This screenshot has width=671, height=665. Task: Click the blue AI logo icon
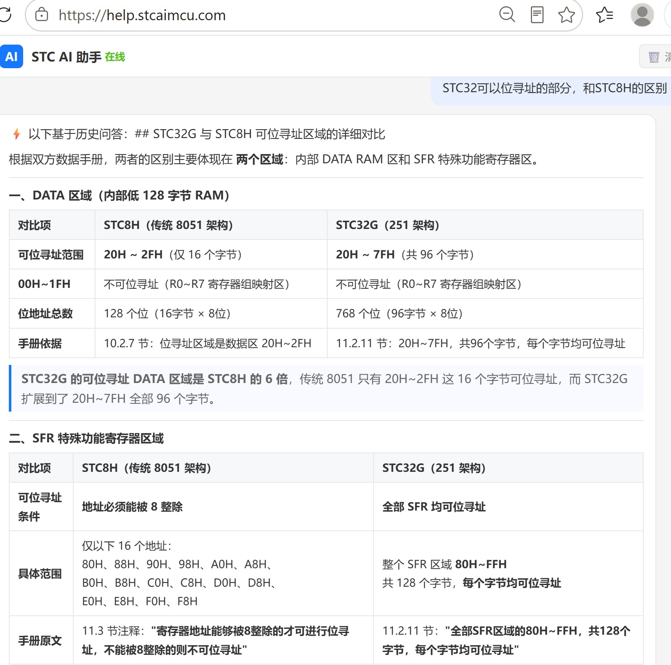tap(11, 56)
